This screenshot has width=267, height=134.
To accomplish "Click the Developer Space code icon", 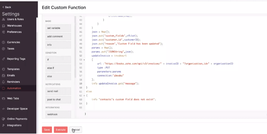I will 3,109.
